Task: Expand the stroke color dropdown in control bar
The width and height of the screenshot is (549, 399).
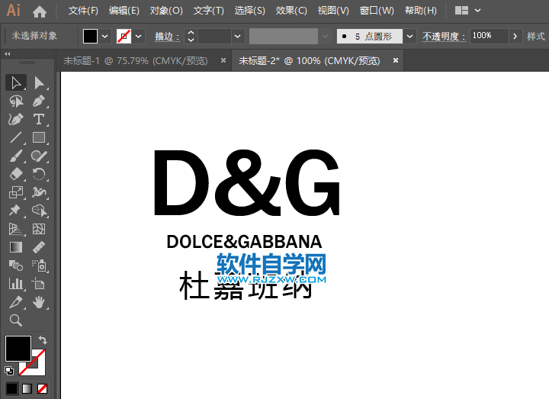Action: 139,36
